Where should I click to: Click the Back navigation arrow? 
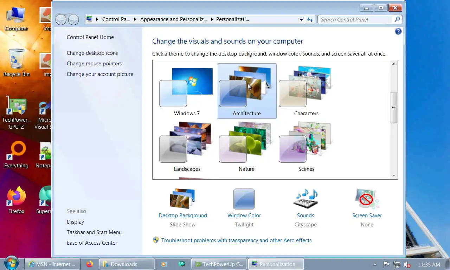coord(61,19)
